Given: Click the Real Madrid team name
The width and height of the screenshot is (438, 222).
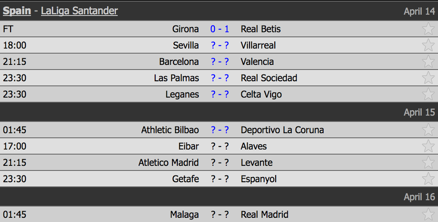Looking at the screenshot, I should pyautogui.click(x=265, y=214).
